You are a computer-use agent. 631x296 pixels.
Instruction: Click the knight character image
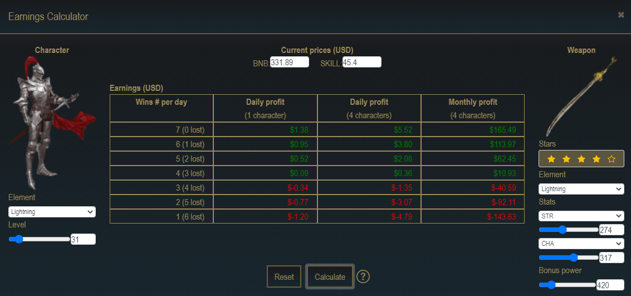[x=52, y=123]
